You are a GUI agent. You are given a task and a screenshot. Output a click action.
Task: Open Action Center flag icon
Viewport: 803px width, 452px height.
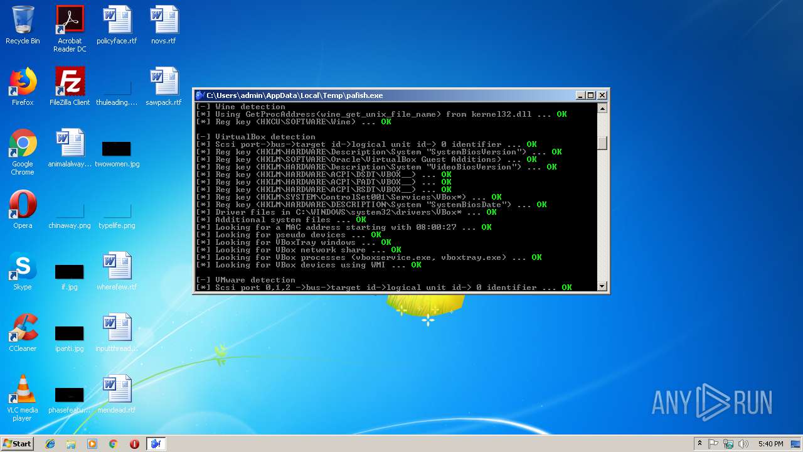click(714, 444)
